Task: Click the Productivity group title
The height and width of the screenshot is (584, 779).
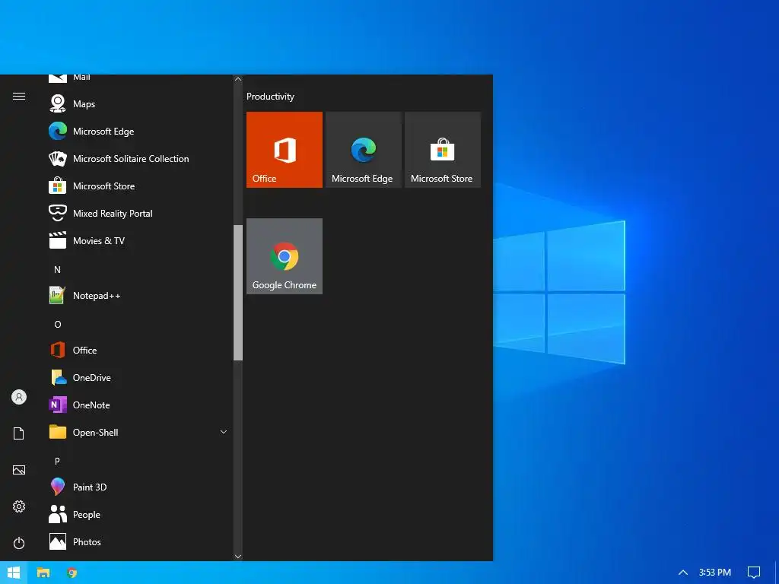Action: [270, 97]
